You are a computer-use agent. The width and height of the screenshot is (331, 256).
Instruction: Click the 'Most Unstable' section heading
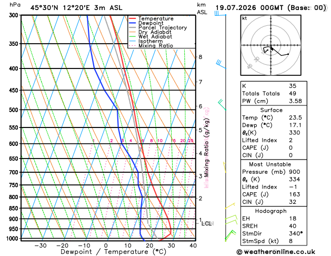[270, 164]
